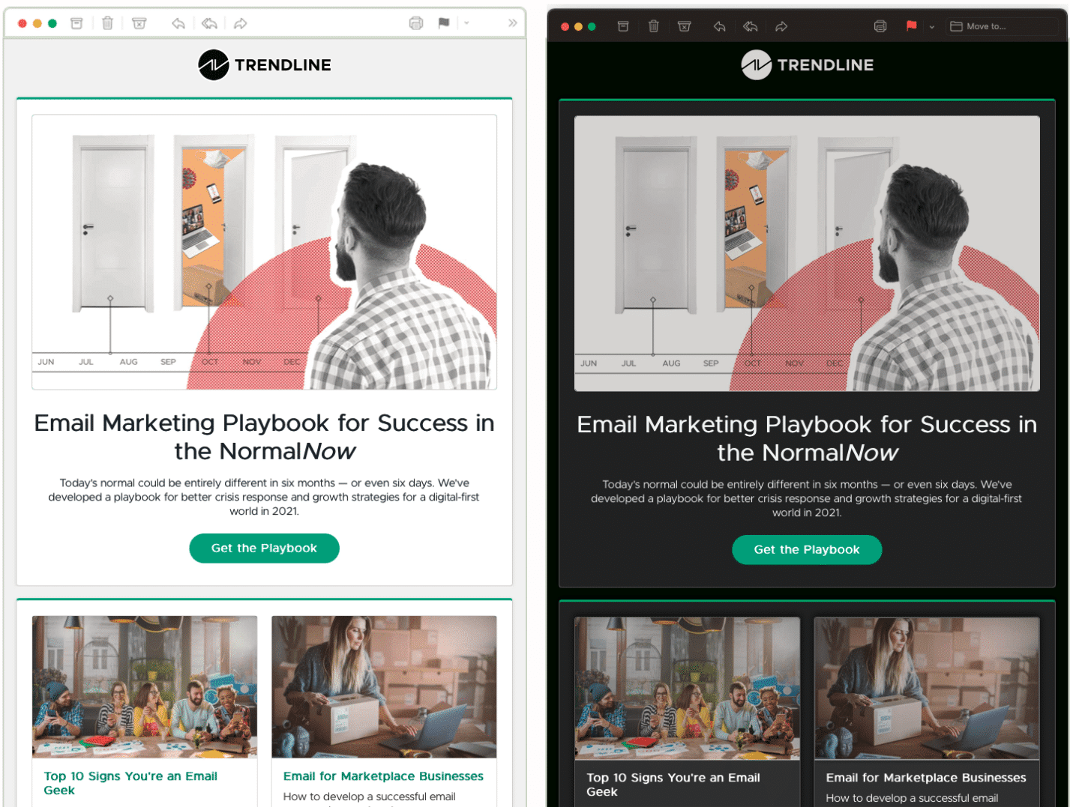Open flag options dropdown in the dark window
This screenshot has height=807, width=1070.
pyautogui.click(x=932, y=27)
